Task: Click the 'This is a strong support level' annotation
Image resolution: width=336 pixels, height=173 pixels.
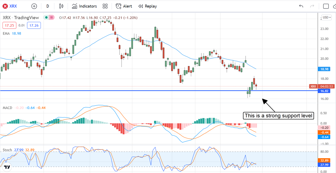Action: tap(278, 116)
